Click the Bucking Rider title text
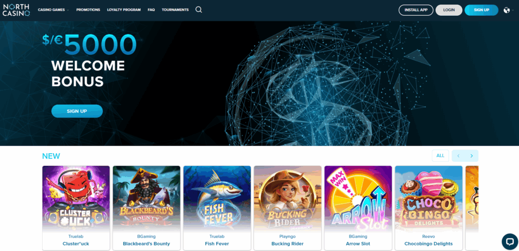Viewport: 519px width, 251px height. point(287,244)
